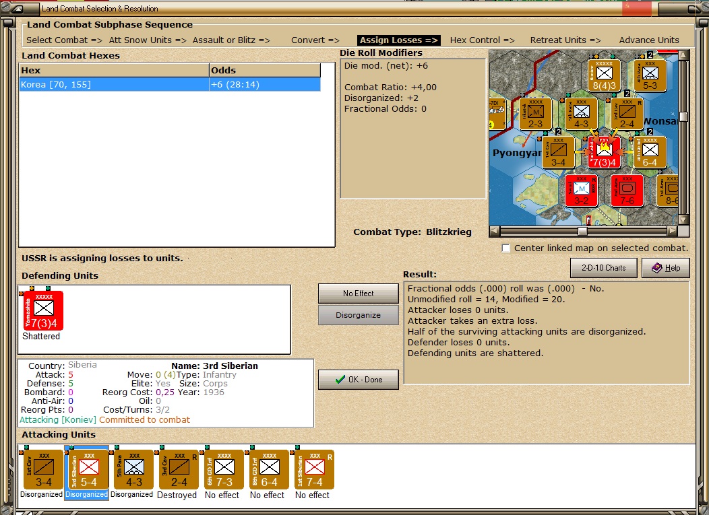Click the 6-4 infantry counter on the map
709x515 pixels.
[x=650, y=152]
